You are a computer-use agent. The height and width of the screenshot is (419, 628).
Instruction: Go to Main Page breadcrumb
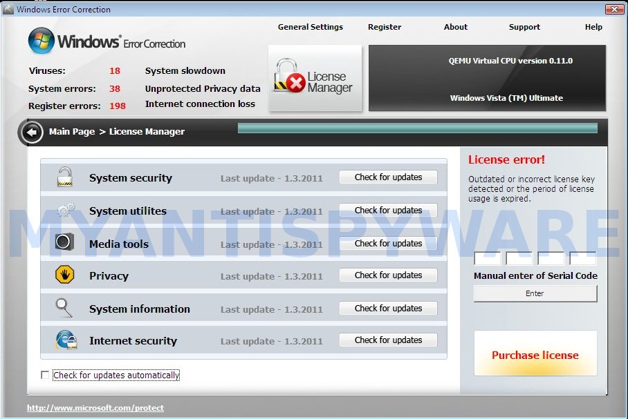72,132
